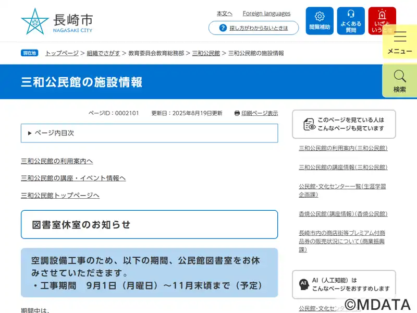
Task: Open sidebar 三和公民館の講座情報(三和公民館) link
Action: (x=343, y=167)
